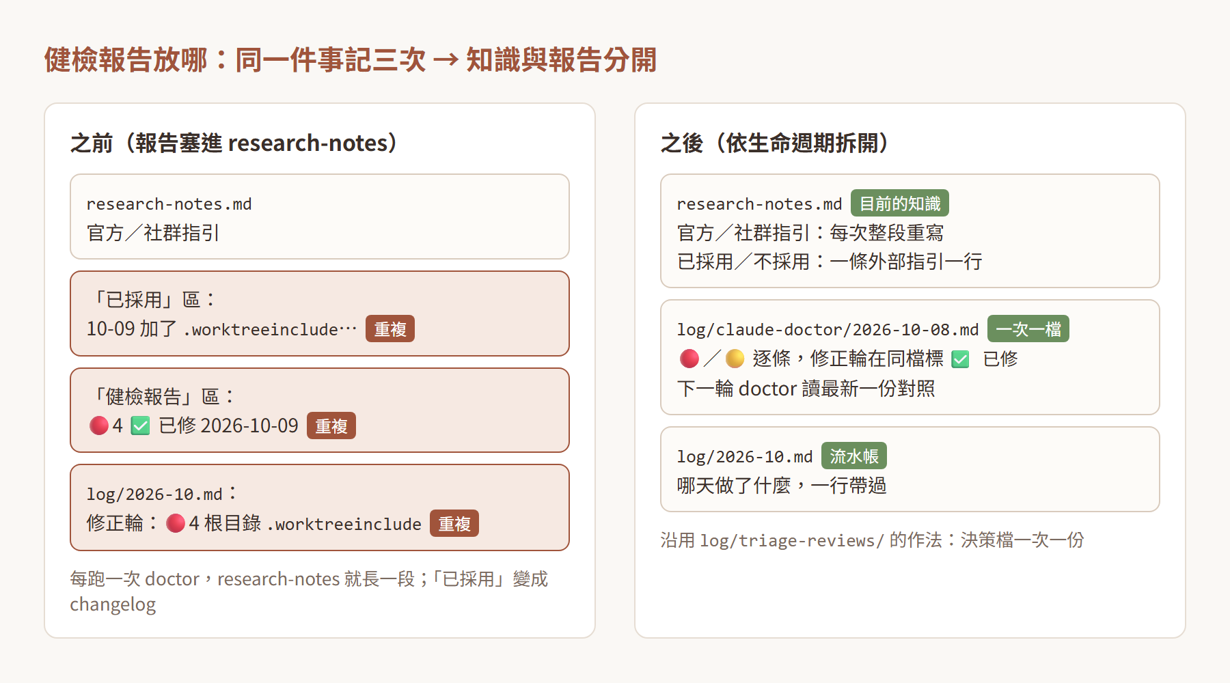This screenshot has width=1230, height=683.
Task: Click the text '4 根目錄 .worktreeinclude'
Action: click(305, 523)
